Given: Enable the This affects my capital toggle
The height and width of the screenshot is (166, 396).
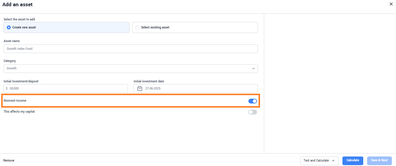Looking at the screenshot, I should coord(253,112).
